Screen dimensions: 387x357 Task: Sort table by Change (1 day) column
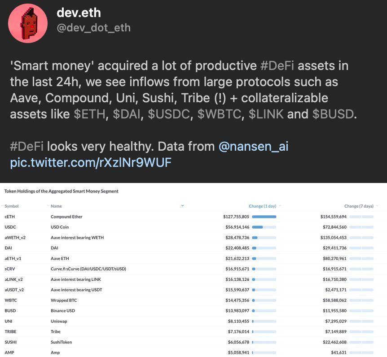[264, 206]
